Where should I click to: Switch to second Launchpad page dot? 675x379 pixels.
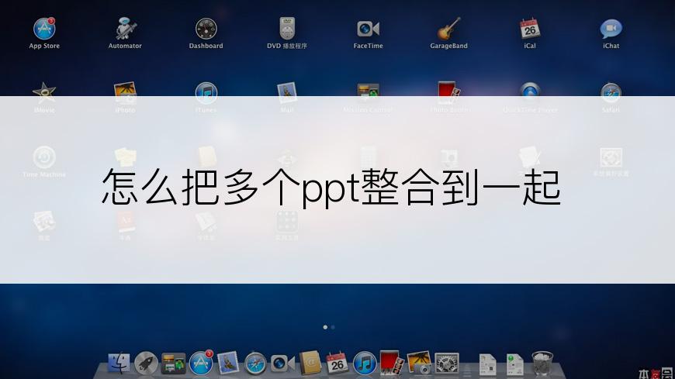333,327
